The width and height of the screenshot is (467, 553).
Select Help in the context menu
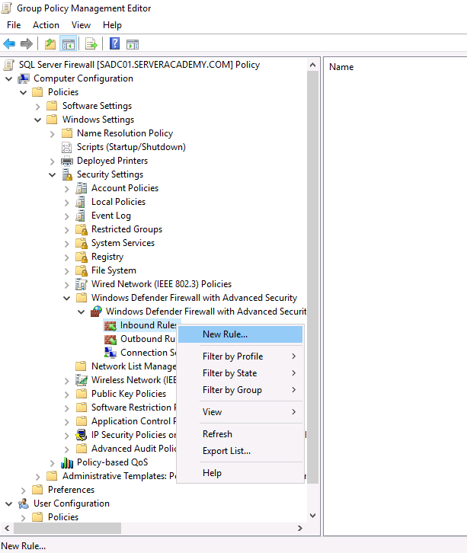(240, 473)
